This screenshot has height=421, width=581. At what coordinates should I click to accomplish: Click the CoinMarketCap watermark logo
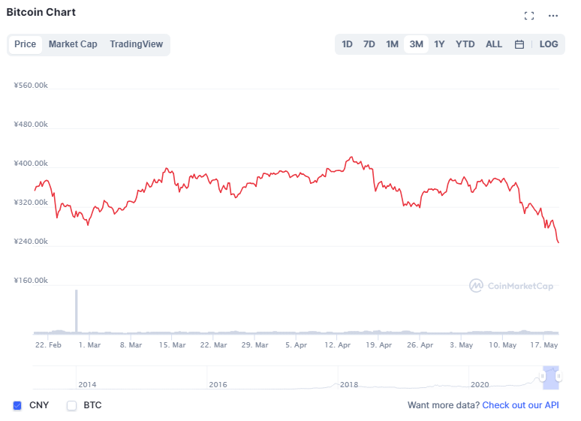click(511, 286)
